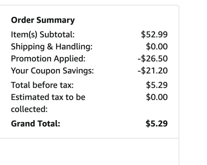Viewport: 207px width, 165px height.
Task: Click the empty section below the divider
Action: click(89, 152)
